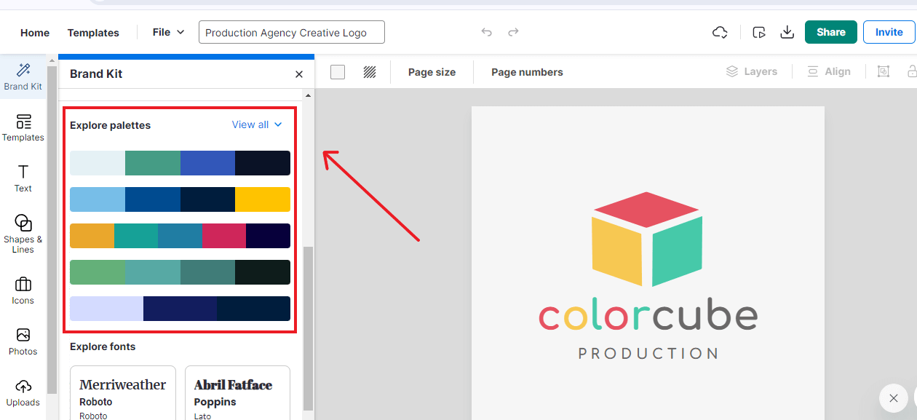The width and height of the screenshot is (917, 420).
Task: Click the cloud sync status icon
Action: click(720, 32)
